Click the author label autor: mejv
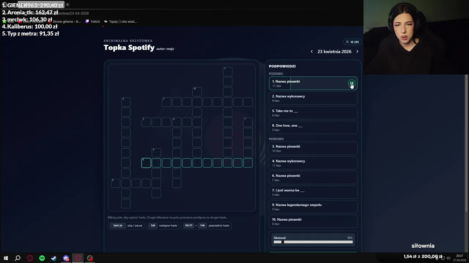The image size is (469, 263). 165,49
